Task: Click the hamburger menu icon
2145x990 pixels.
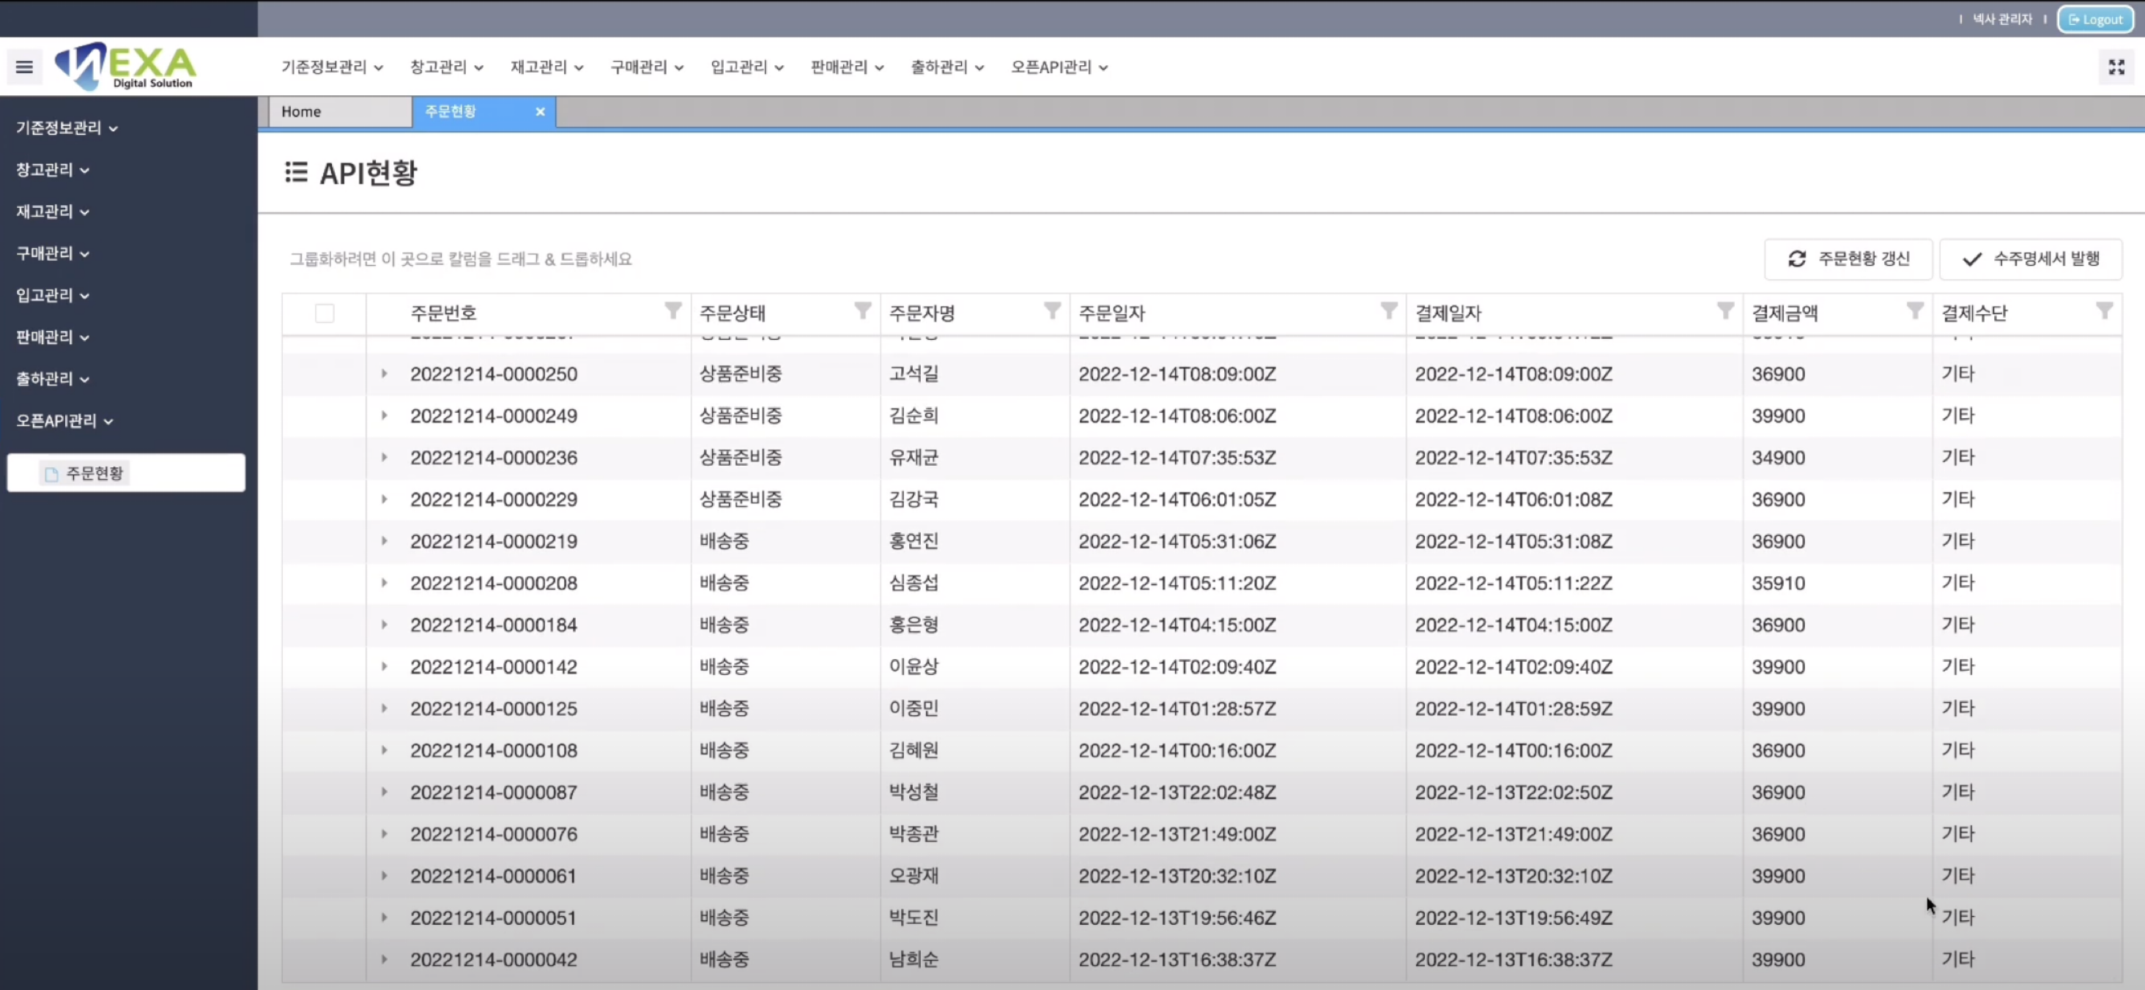Action: pos(24,67)
